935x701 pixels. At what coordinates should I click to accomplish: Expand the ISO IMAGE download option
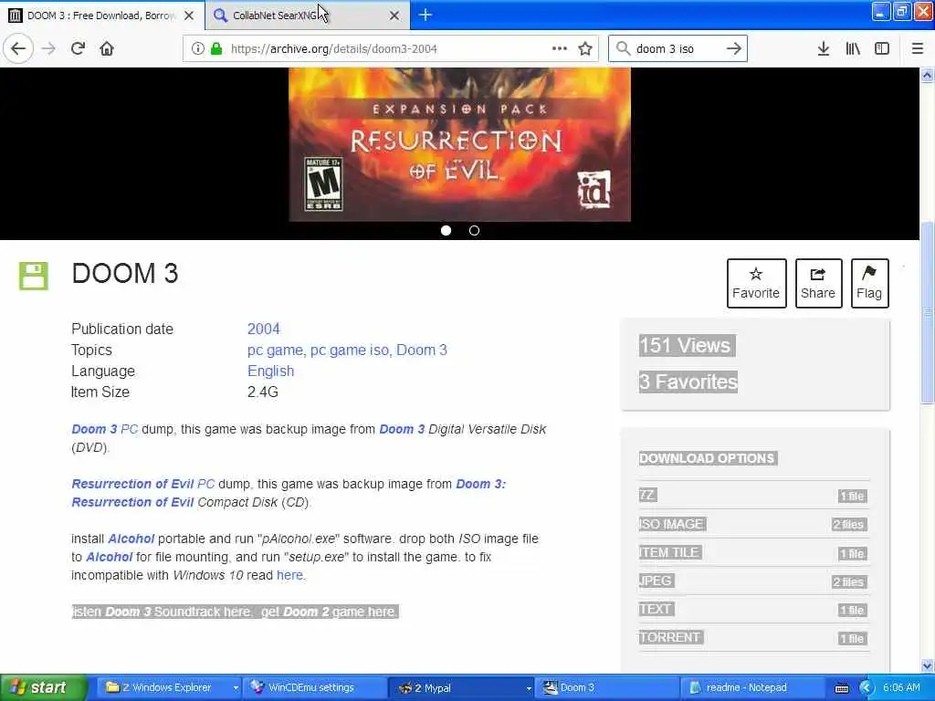(x=753, y=524)
